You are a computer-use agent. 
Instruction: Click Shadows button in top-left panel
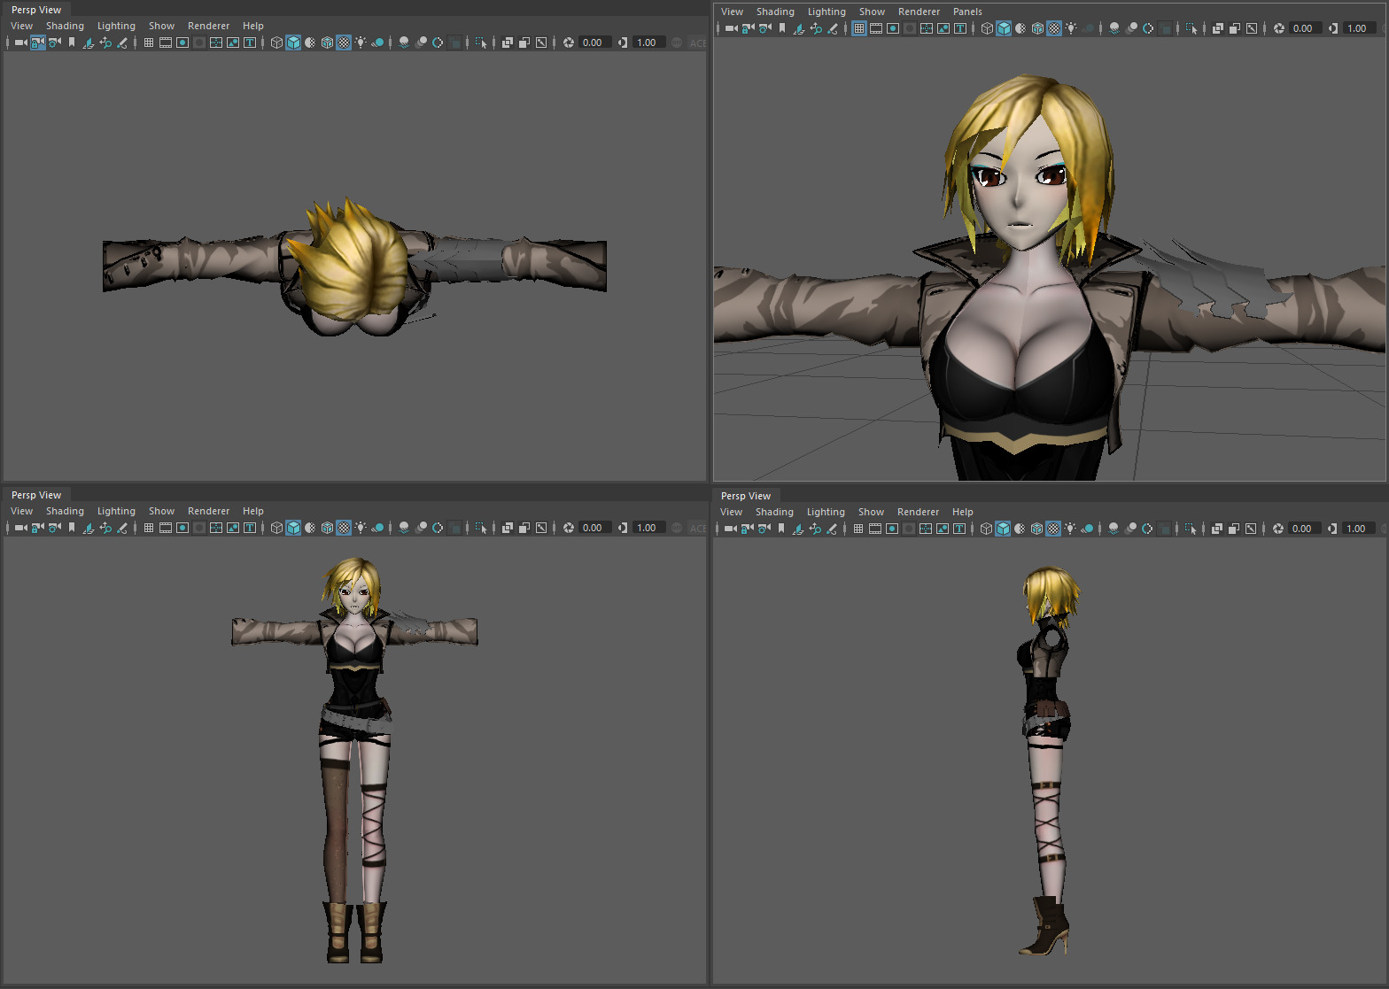pyautogui.click(x=377, y=42)
